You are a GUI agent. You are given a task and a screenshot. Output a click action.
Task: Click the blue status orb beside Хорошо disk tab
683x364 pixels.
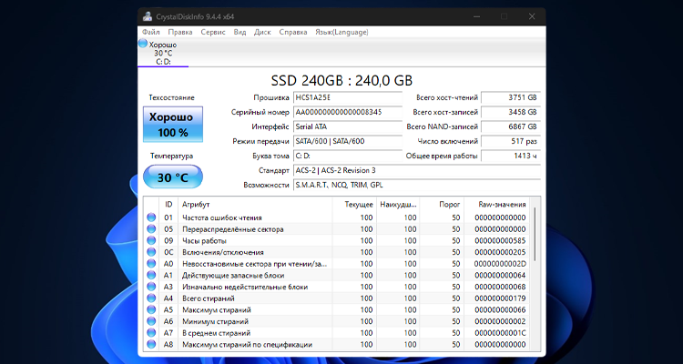[x=143, y=44]
